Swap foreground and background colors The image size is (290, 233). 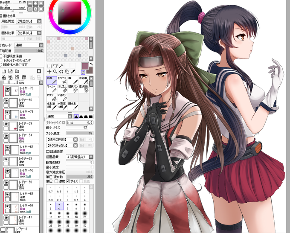pyautogui.click(x=91, y=64)
